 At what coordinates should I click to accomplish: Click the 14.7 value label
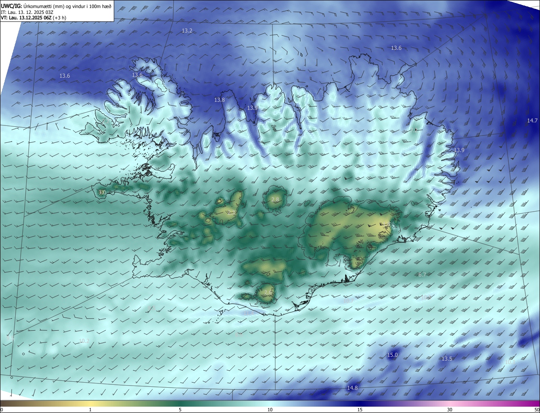pos(532,121)
